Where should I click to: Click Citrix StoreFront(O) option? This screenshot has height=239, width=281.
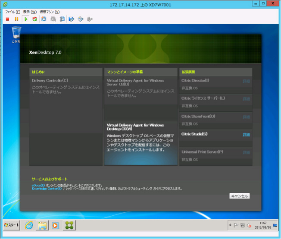coord(198,116)
